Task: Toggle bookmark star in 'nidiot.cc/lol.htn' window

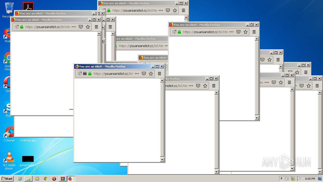Action: click(205, 86)
